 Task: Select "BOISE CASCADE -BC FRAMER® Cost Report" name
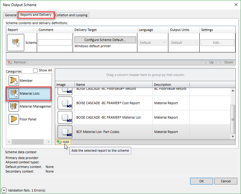[x=108, y=103]
